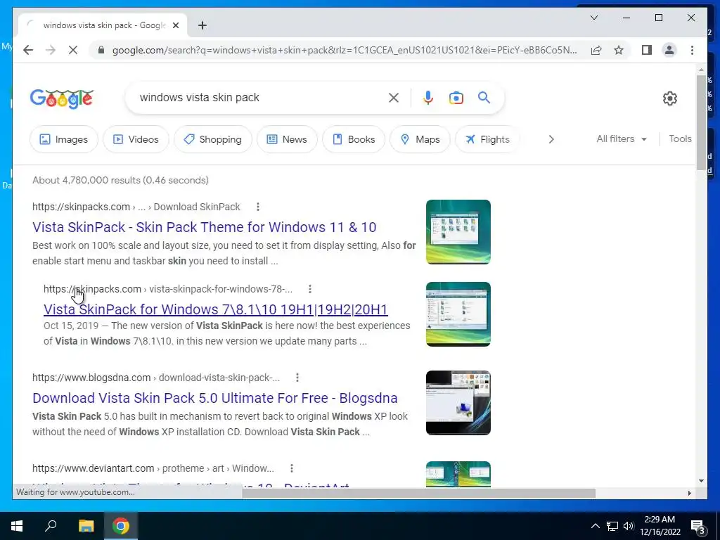The width and height of the screenshot is (720, 540).
Task: Click the vertical scrollbar thumb
Action: point(701,122)
